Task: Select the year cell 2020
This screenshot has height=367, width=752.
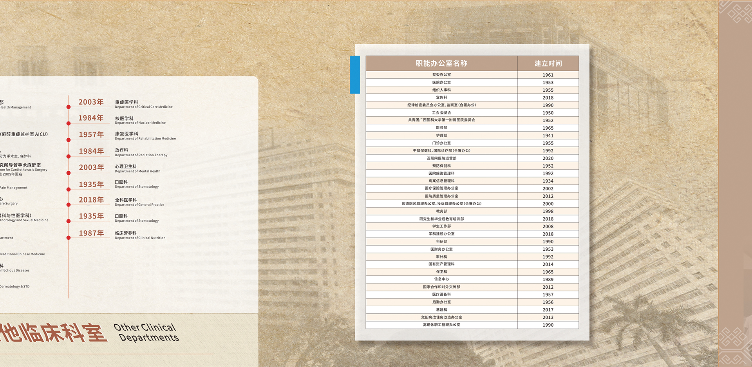Action: [x=548, y=158]
